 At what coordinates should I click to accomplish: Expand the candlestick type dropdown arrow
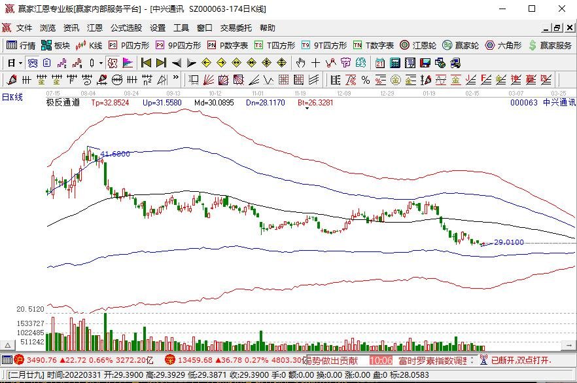click(101, 63)
